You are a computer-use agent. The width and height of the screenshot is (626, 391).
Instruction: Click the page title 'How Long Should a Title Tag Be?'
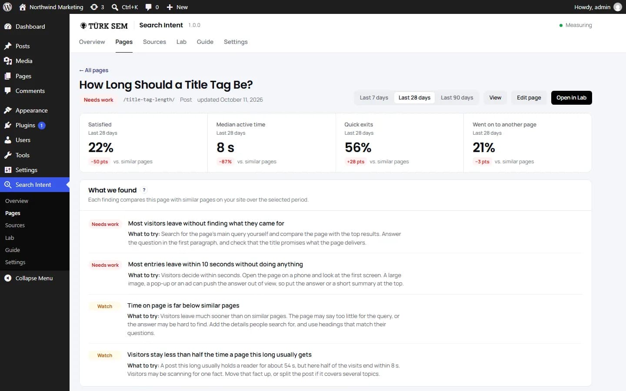(x=166, y=85)
